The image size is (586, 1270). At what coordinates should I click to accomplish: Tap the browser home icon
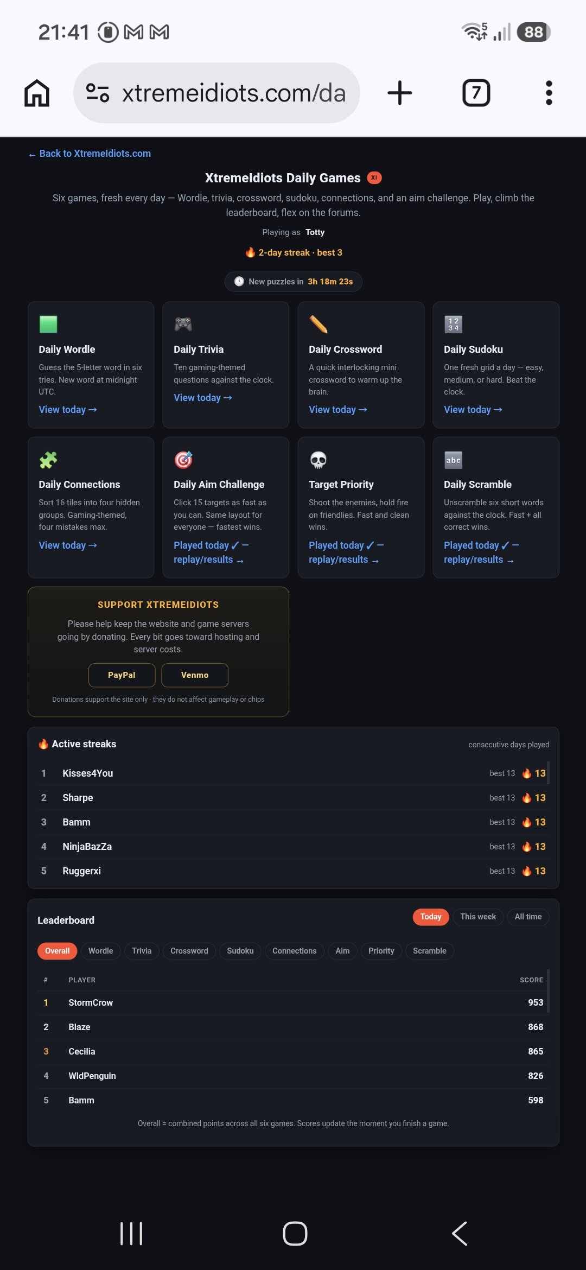click(37, 93)
